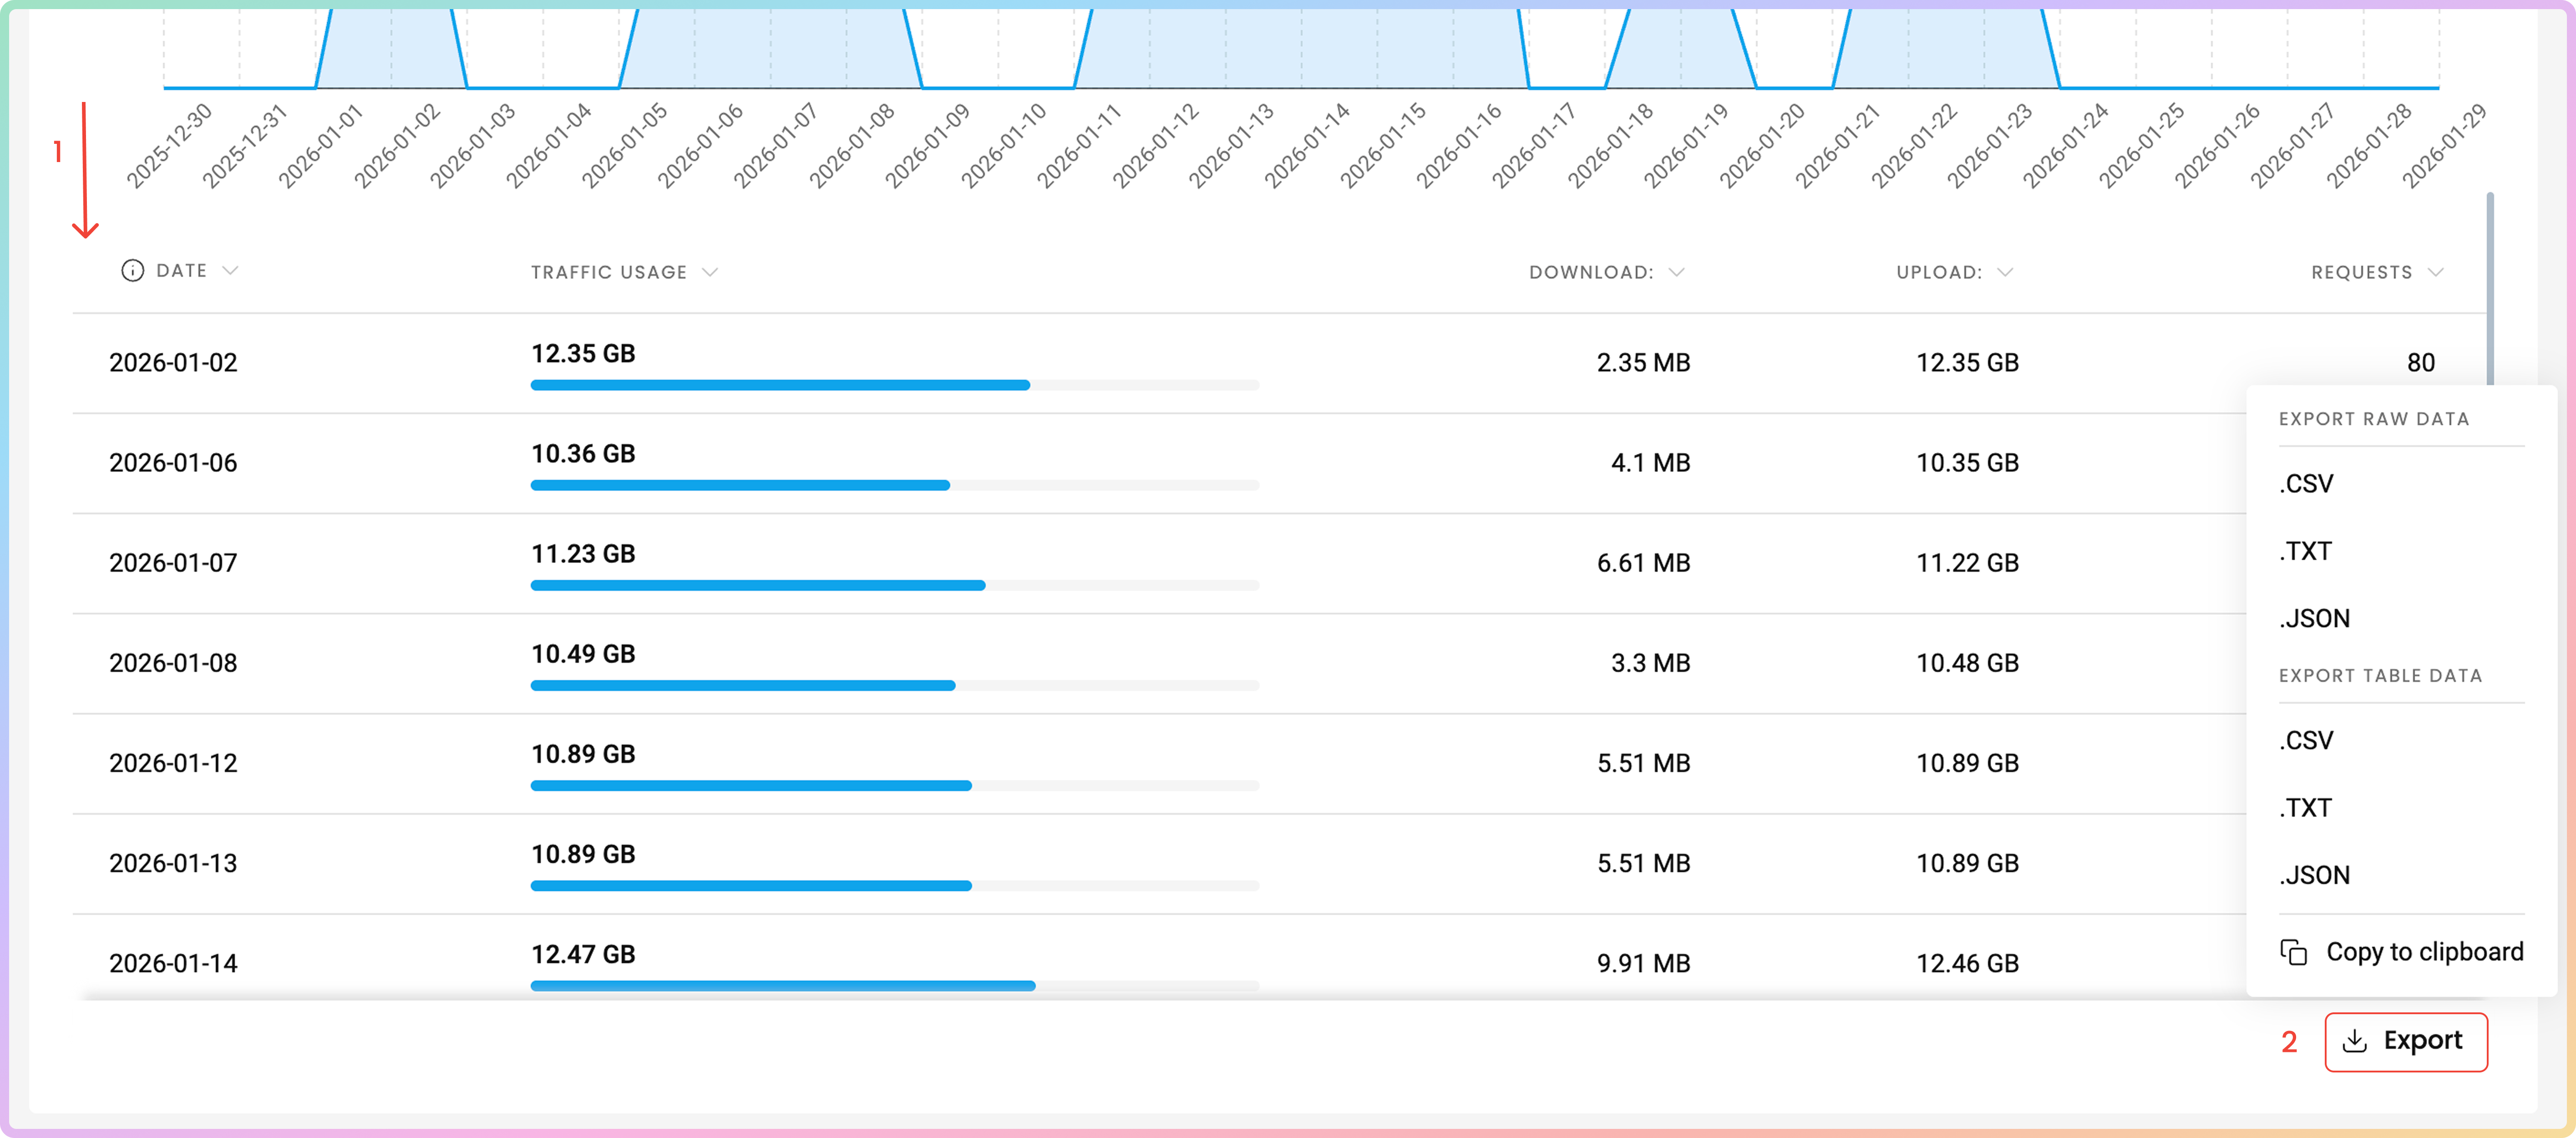Click the table's vertical scrollbar
Screen dimensions: 2576x1138
pos(2489,290)
